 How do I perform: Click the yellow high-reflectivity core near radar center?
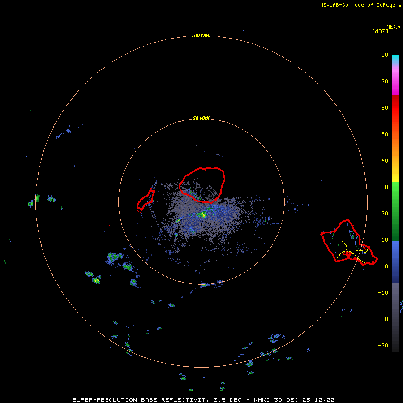[203, 215]
